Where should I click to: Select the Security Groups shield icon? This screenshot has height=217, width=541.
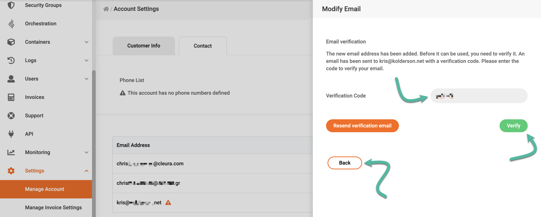(x=11, y=5)
